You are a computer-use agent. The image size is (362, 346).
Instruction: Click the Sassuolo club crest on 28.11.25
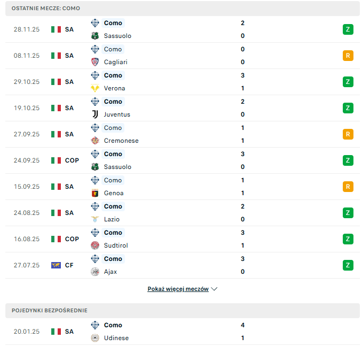point(95,36)
